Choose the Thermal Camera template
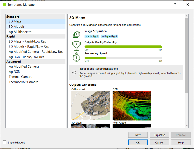 (20, 77)
